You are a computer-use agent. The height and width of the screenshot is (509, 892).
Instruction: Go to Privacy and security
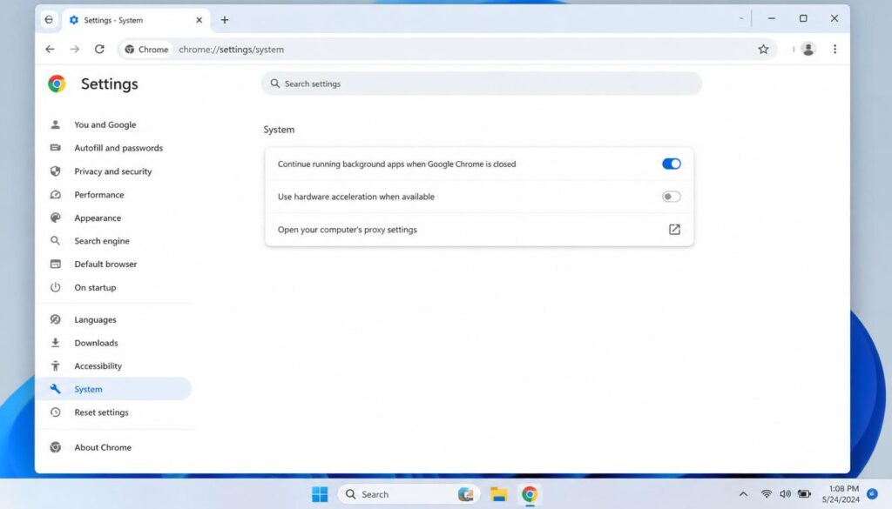113,171
